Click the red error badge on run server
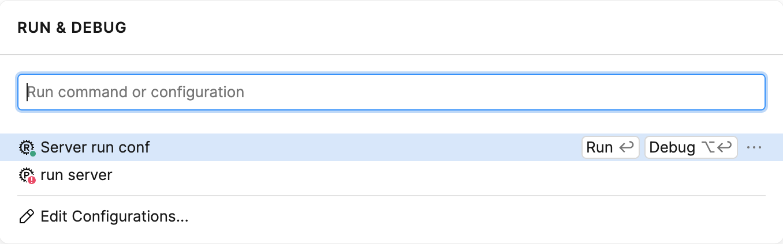The width and height of the screenshot is (783, 244). coord(32,180)
